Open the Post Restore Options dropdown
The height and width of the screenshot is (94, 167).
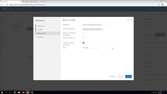coord(93,29)
